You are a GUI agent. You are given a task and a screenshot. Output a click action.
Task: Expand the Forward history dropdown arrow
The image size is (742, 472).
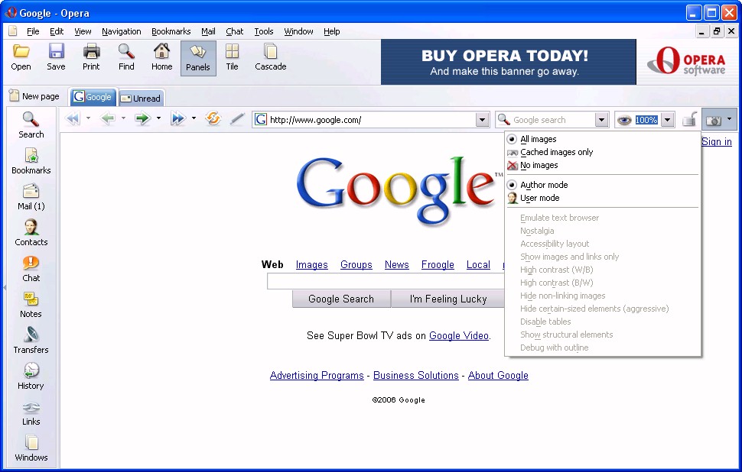(158, 118)
